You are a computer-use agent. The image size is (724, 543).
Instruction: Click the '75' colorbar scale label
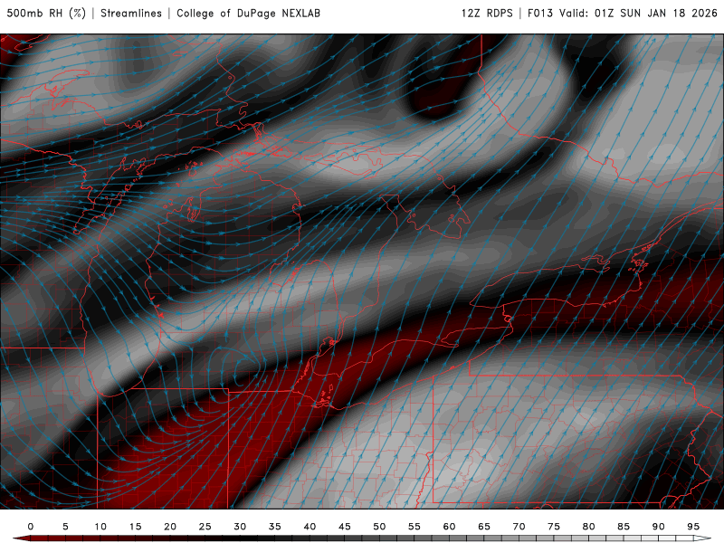(554, 527)
